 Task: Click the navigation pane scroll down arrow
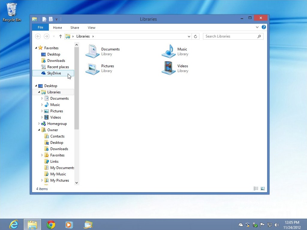(x=76, y=183)
